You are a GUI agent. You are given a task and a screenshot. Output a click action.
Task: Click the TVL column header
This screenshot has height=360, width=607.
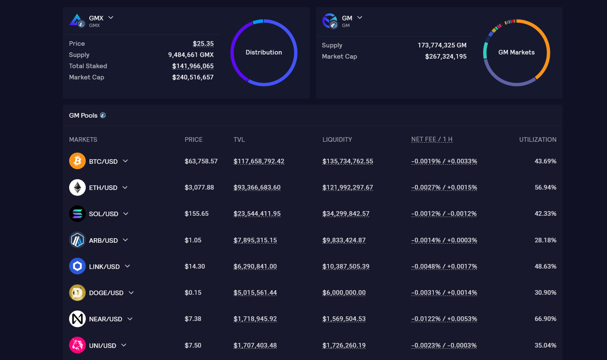click(x=239, y=140)
